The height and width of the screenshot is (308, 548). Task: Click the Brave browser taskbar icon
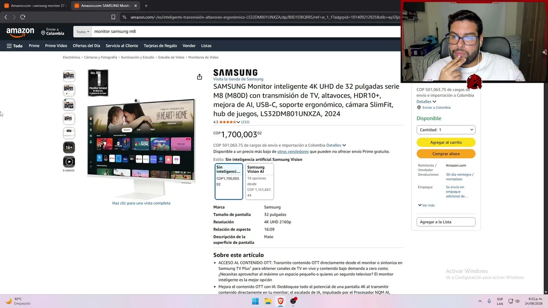pos(280,301)
